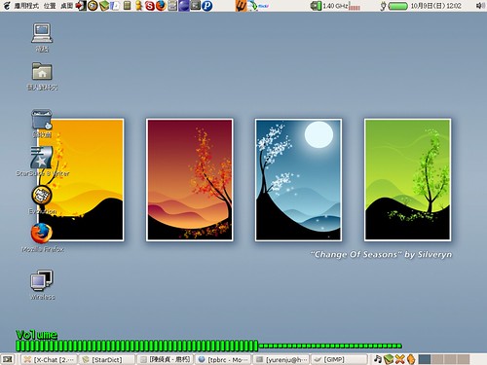Launch Firefox from the top panel
The image size is (487, 365).
click(161, 6)
